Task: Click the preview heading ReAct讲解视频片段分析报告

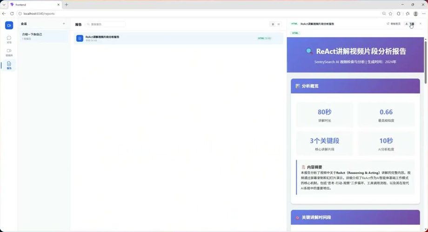Action: coord(361,51)
